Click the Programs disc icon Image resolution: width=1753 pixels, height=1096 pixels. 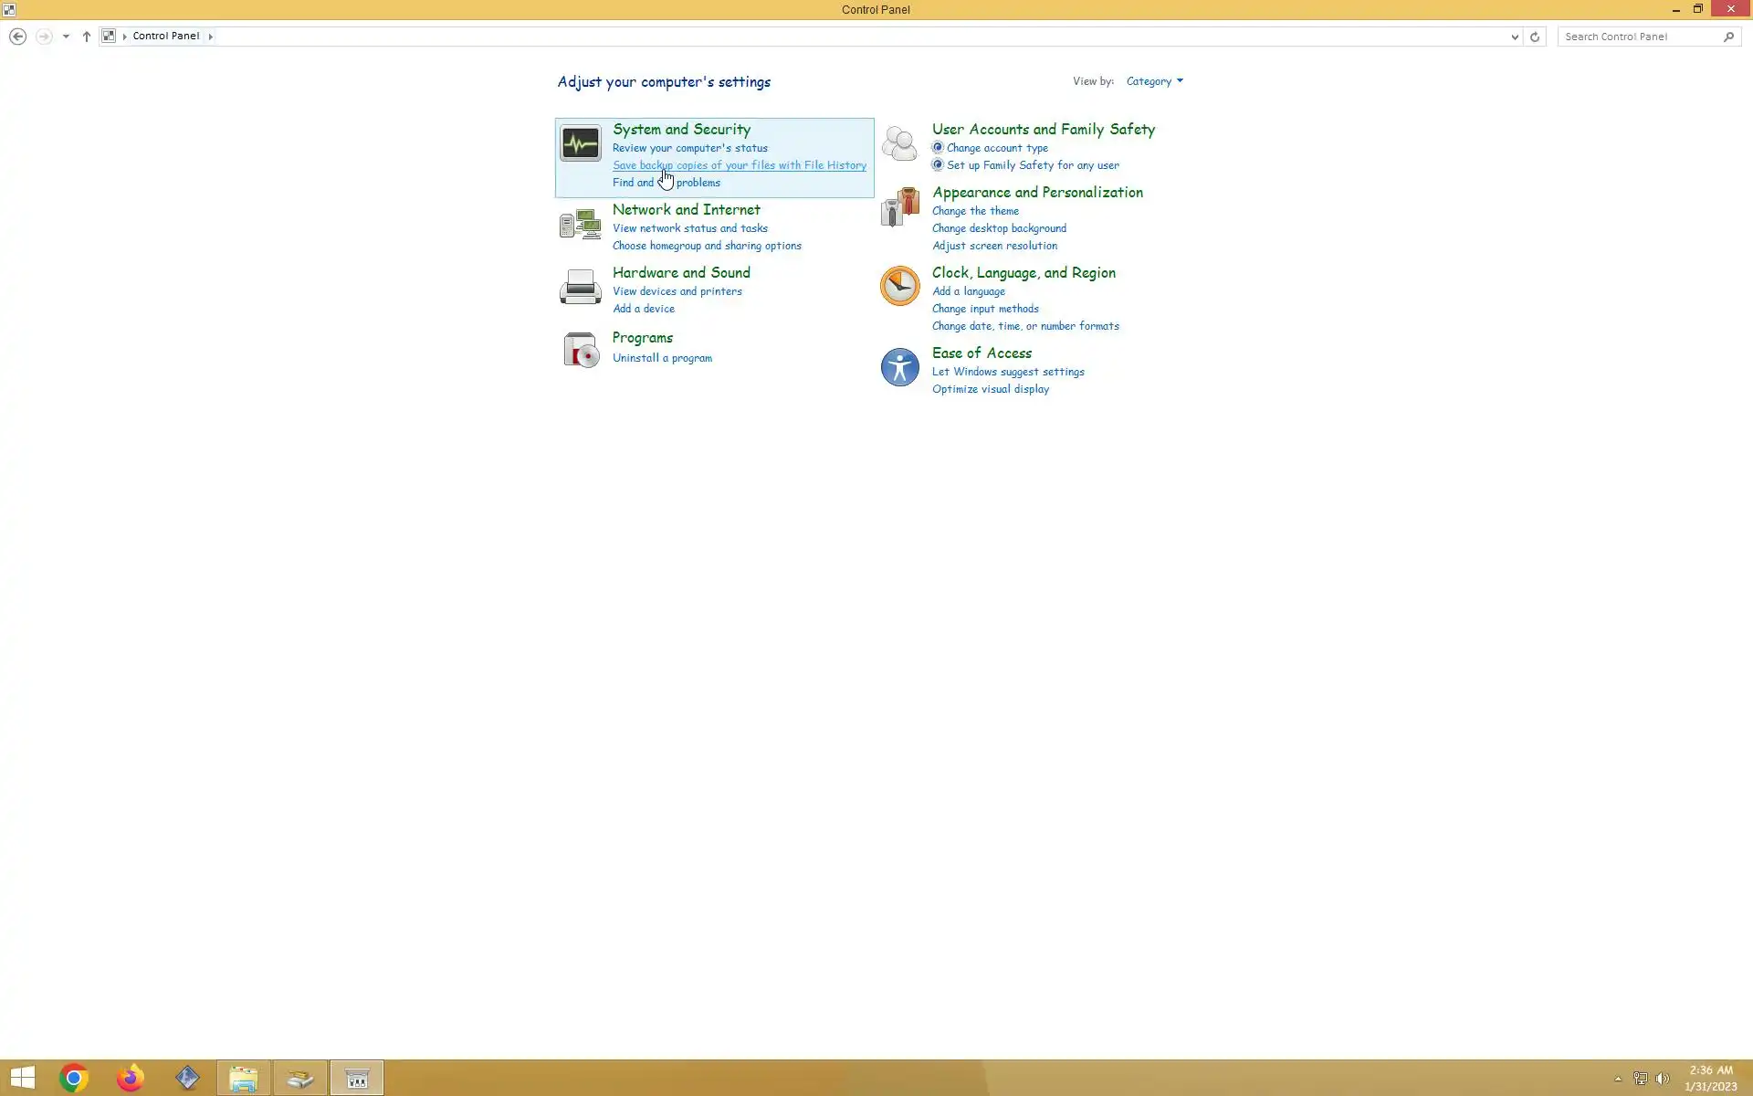[x=580, y=350]
